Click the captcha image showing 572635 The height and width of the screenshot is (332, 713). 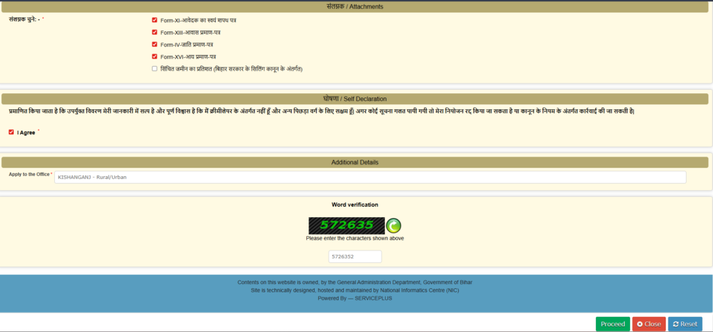pos(347,226)
